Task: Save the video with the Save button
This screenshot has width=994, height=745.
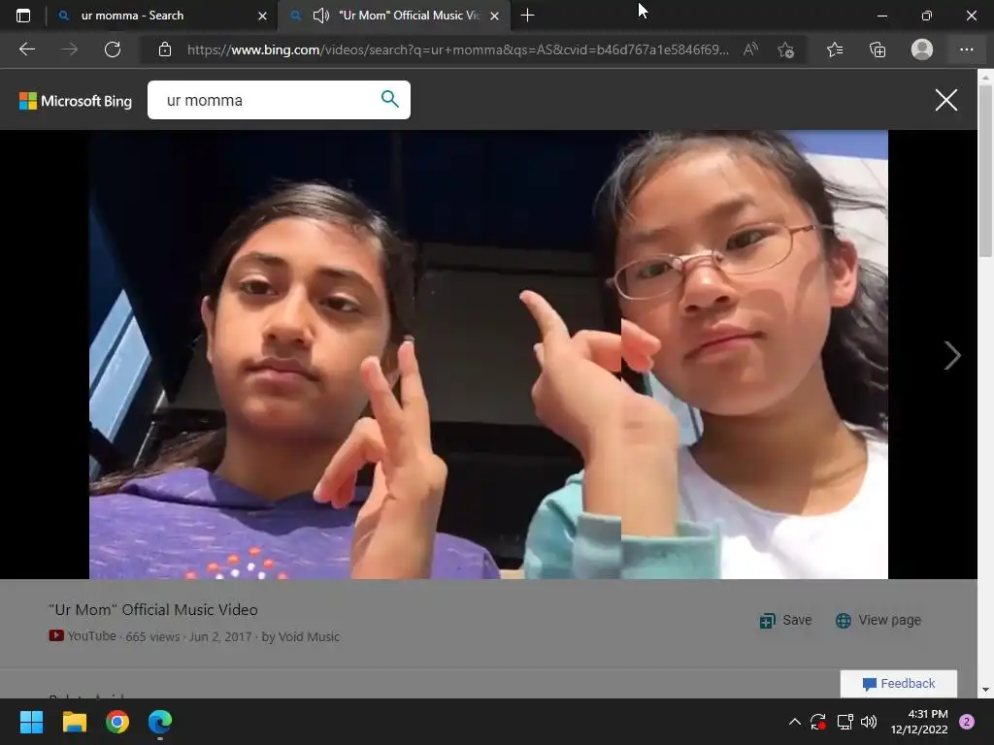Action: 785,620
